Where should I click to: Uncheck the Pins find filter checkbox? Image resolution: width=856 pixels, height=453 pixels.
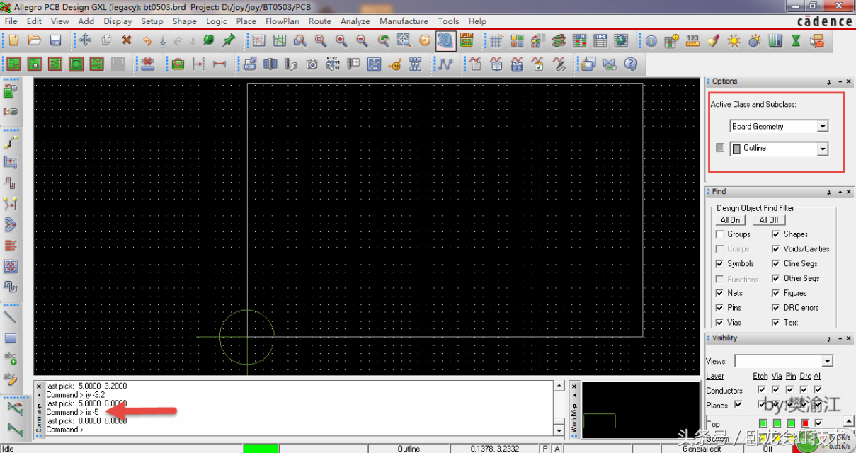[720, 308]
